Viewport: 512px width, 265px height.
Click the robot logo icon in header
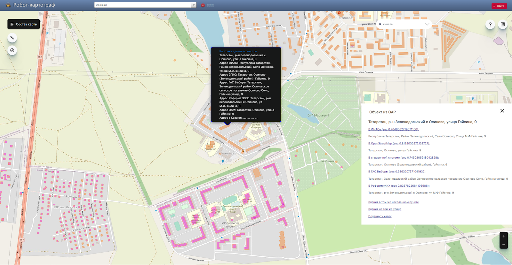click(8, 5)
